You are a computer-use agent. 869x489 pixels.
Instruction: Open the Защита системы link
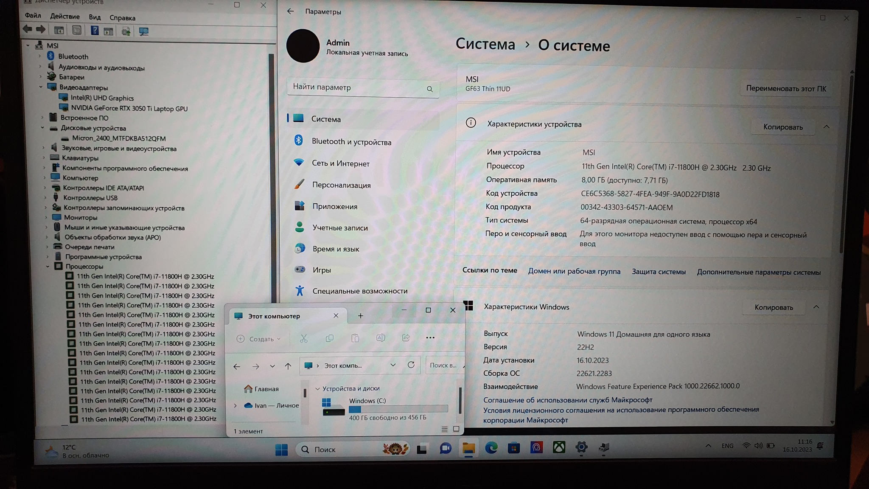[x=658, y=272]
